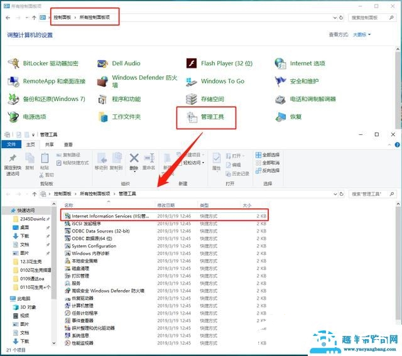Open 程序和功能 icon

point(102,99)
